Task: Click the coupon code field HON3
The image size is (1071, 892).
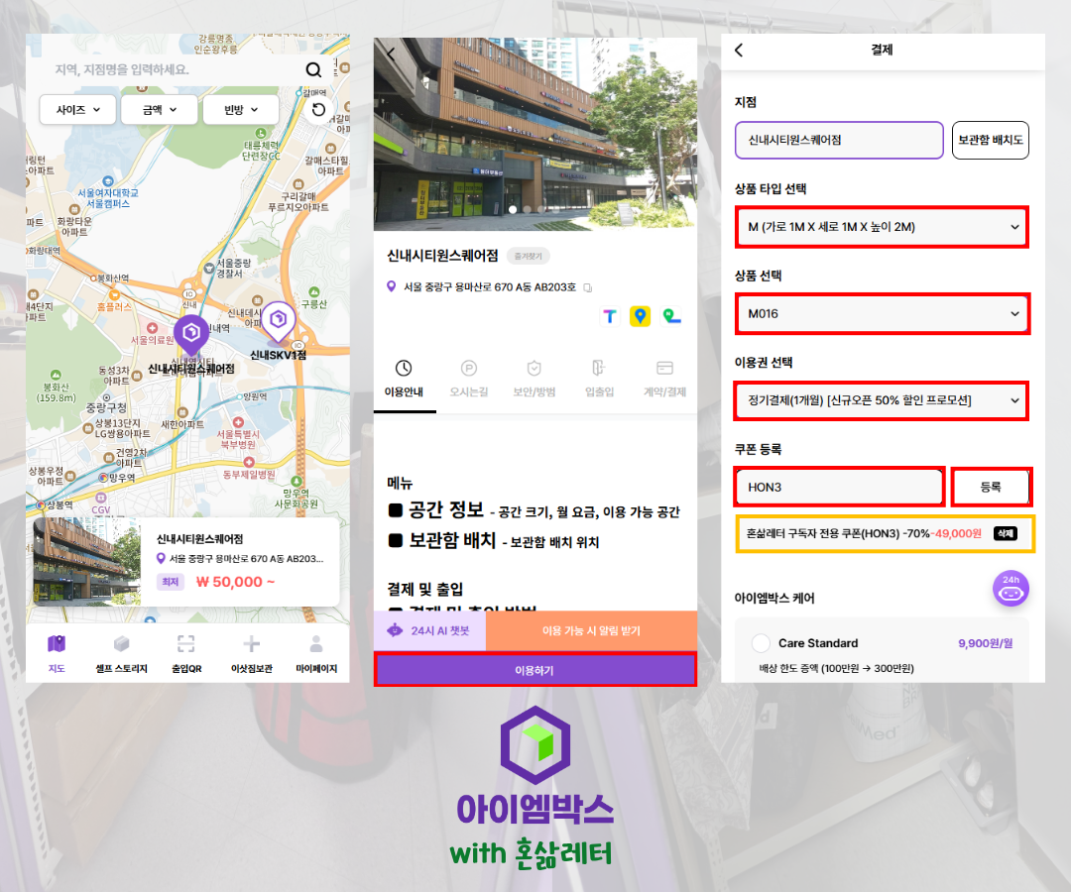Action: tap(840, 488)
